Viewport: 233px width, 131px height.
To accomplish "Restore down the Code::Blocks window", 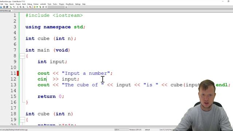I will click(x=228, y=1).
